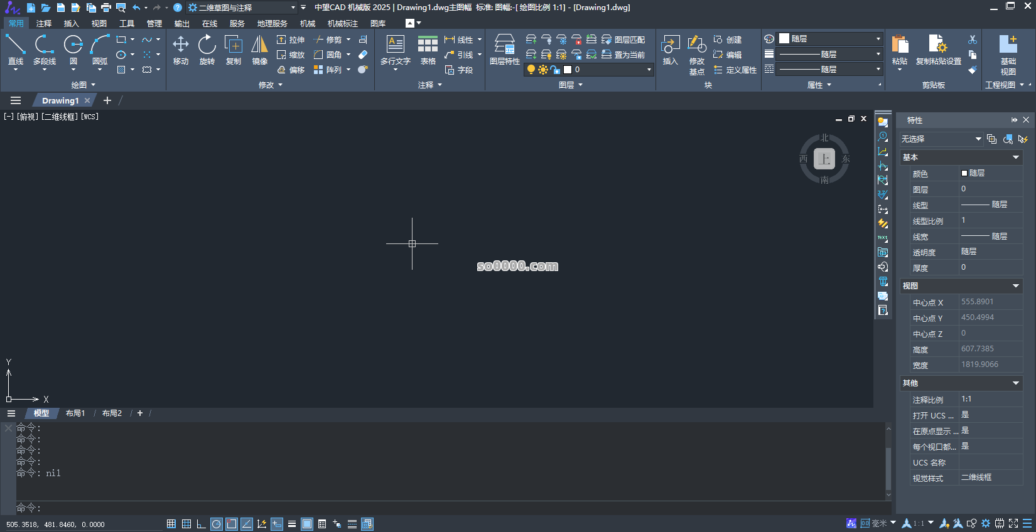
Task: Select the Circle (圆) tool
Action: pos(73,50)
